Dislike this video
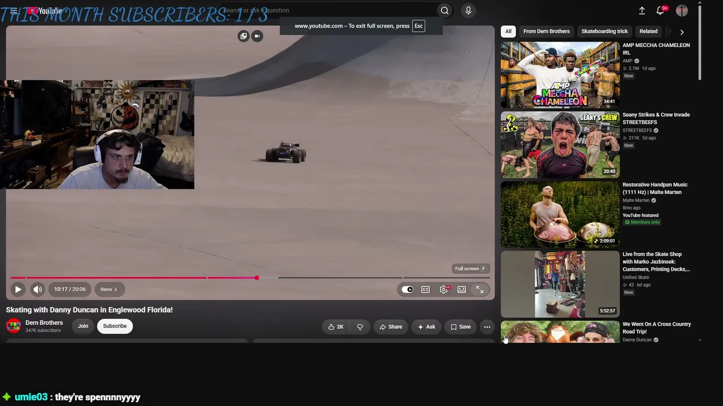723x406 pixels. tap(360, 326)
